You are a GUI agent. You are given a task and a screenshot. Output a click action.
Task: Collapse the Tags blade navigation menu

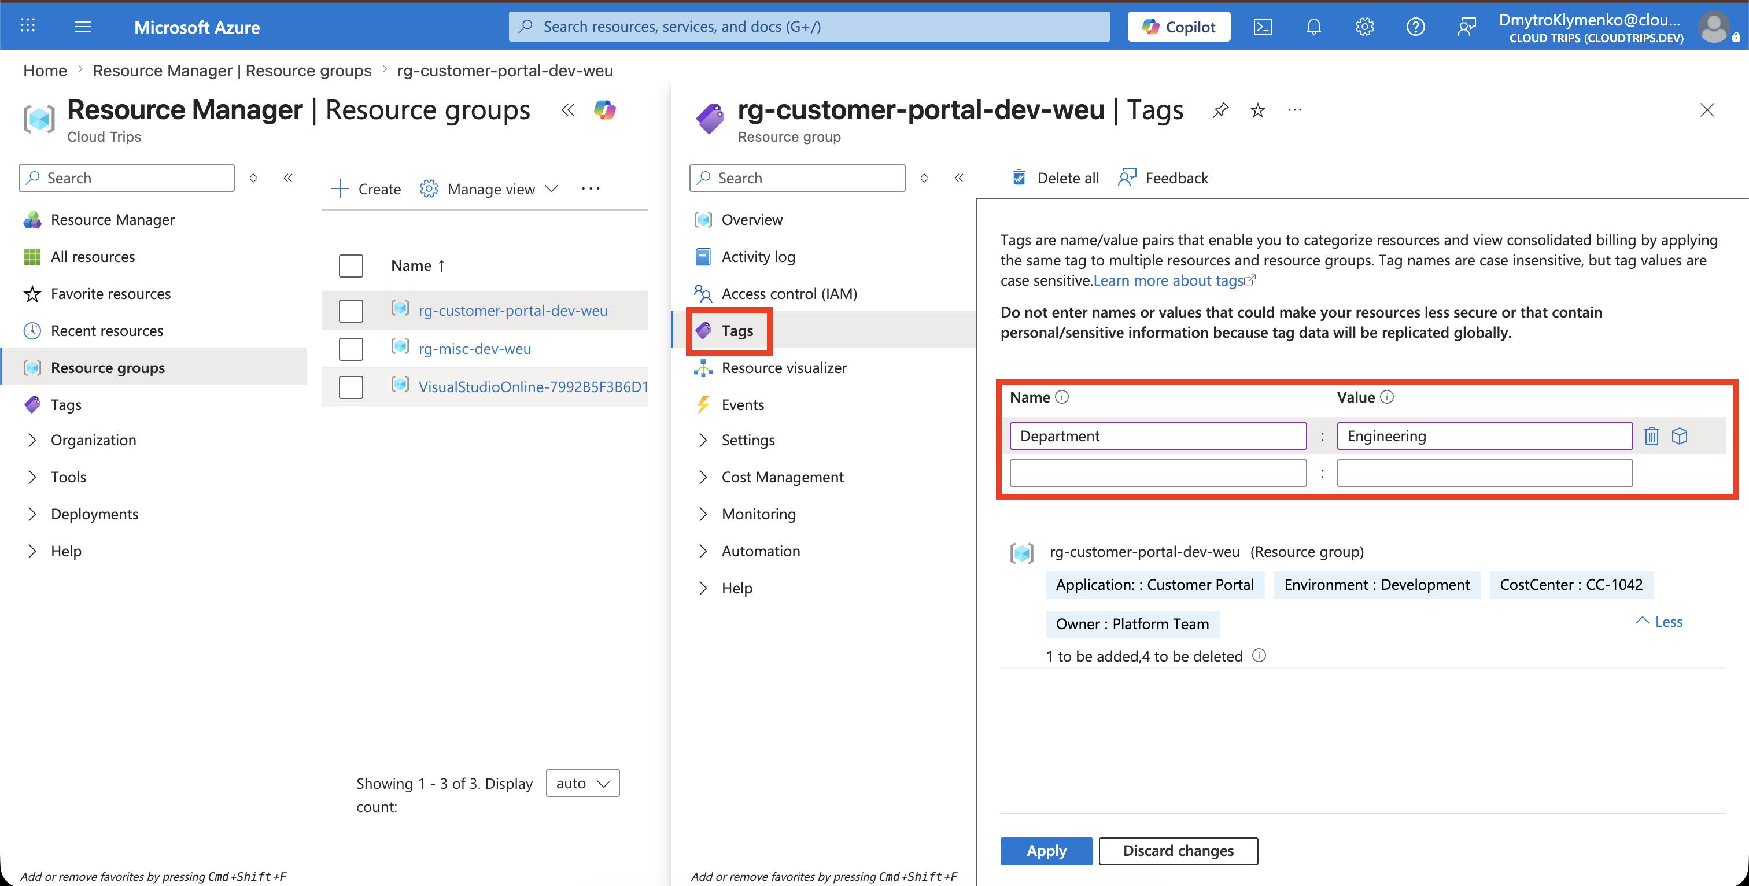959,178
